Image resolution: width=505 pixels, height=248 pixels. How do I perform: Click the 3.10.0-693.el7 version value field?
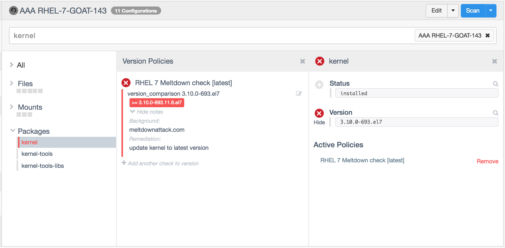tap(417, 122)
